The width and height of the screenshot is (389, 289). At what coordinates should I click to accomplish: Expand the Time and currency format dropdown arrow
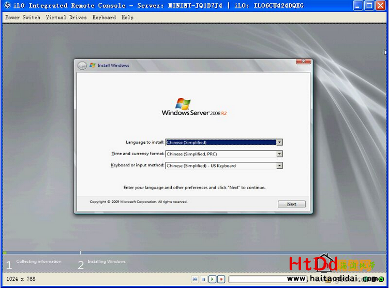(279, 154)
